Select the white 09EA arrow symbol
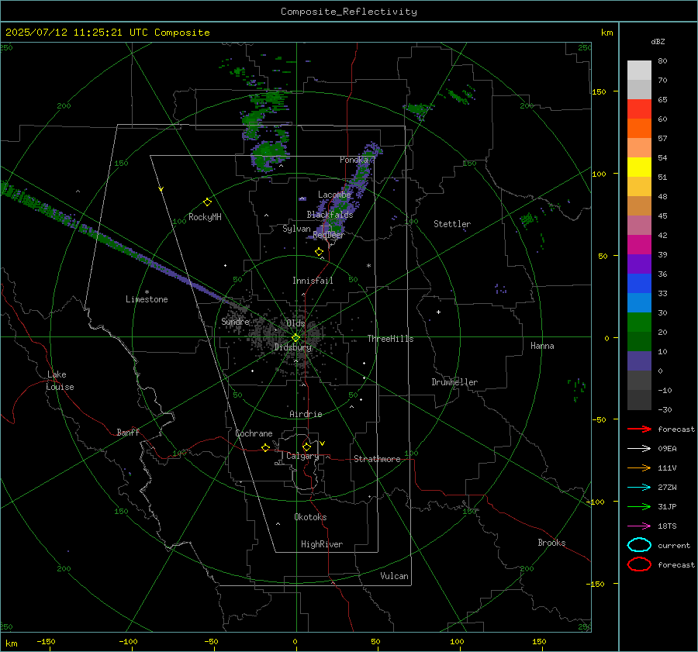The image size is (698, 652). (639, 448)
